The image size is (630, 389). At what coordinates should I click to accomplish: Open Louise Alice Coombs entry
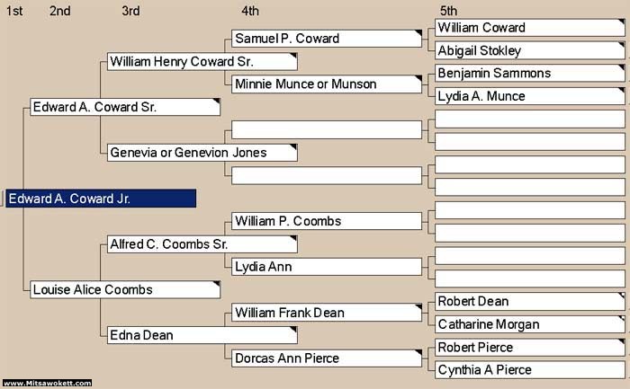click(125, 289)
